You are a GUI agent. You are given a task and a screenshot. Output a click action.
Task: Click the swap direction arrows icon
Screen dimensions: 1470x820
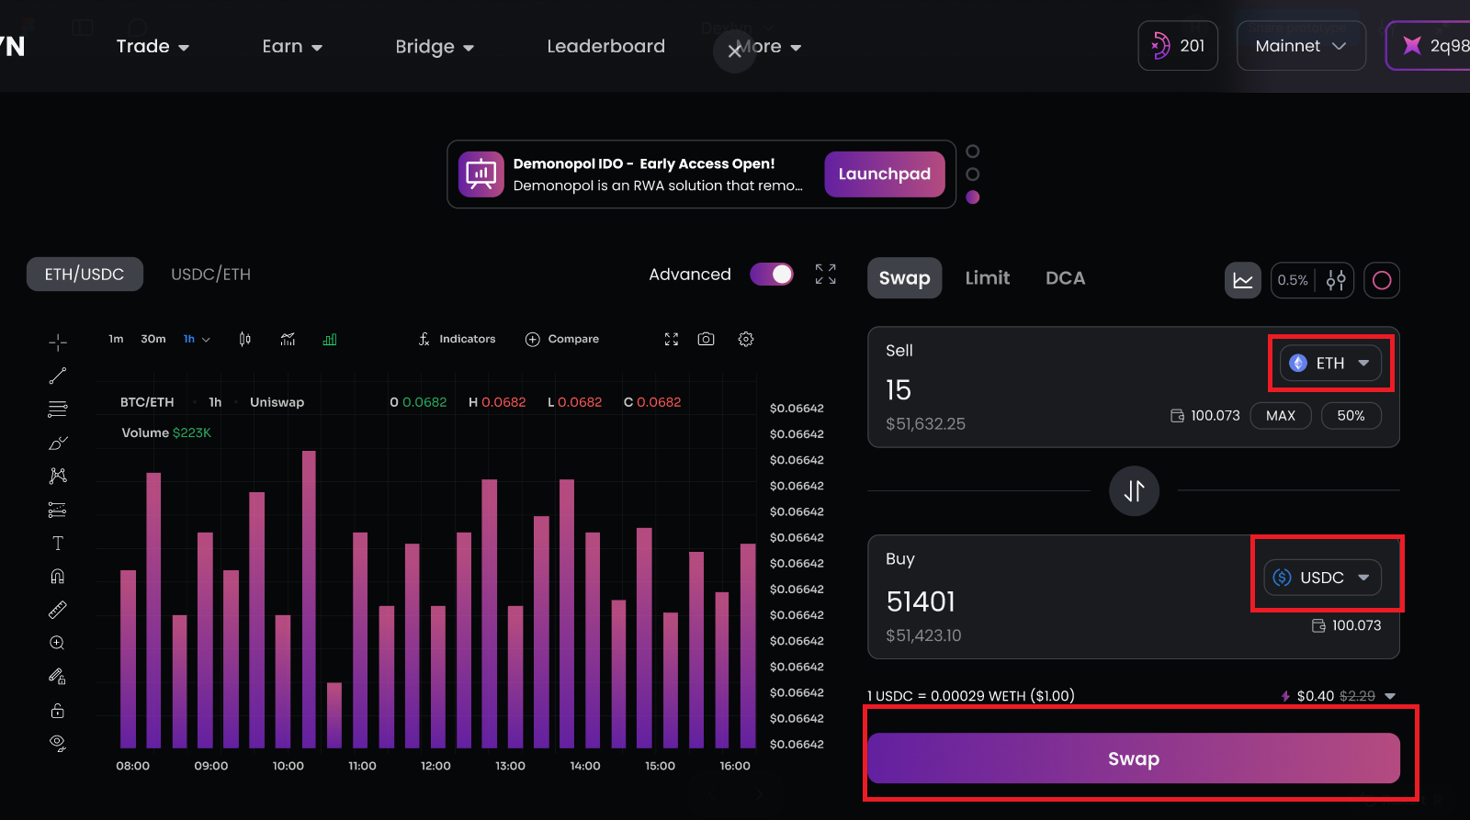pos(1134,491)
